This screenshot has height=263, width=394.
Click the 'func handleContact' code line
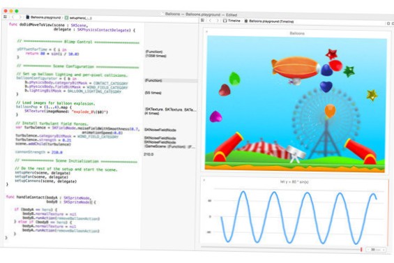tap(49, 197)
